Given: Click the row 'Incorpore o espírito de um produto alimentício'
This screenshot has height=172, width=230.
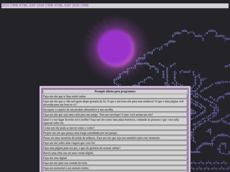Looking at the screenshot, I should (x=115, y=110).
